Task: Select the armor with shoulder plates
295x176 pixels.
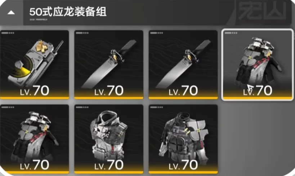Action: tap(183, 139)
